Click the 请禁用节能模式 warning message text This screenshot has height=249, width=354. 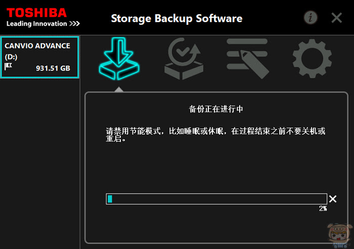click(x=215, y=135)
